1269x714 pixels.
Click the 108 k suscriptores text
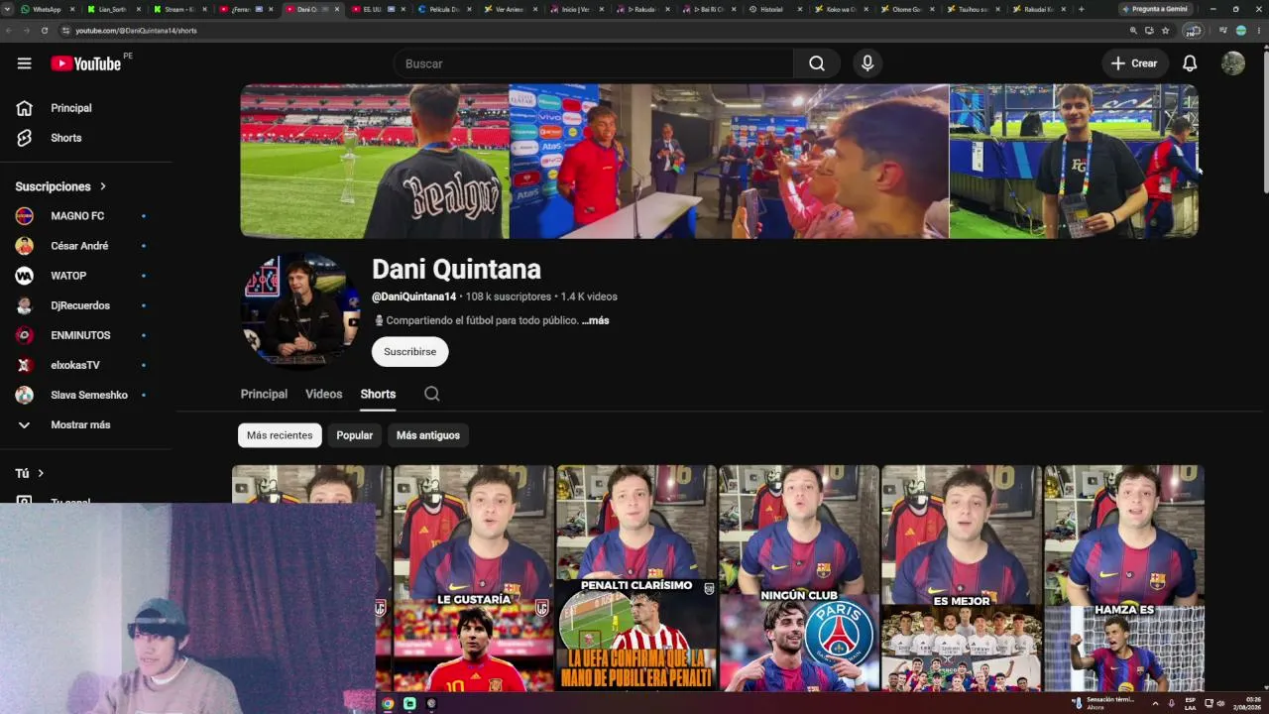pyautogui.click(x=509, y=297)
